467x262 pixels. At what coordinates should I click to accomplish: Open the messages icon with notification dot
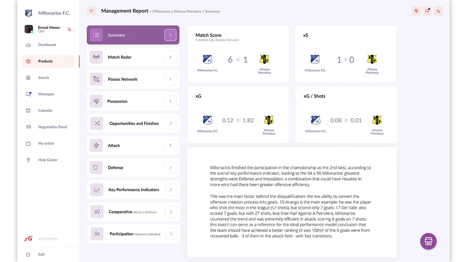(x=427, y=10)
